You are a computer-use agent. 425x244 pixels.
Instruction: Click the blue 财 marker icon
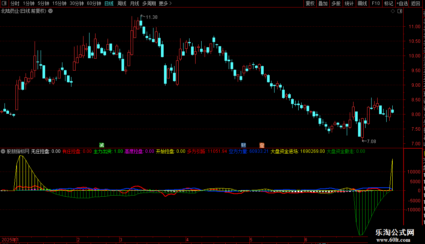(x=243, y=145)
